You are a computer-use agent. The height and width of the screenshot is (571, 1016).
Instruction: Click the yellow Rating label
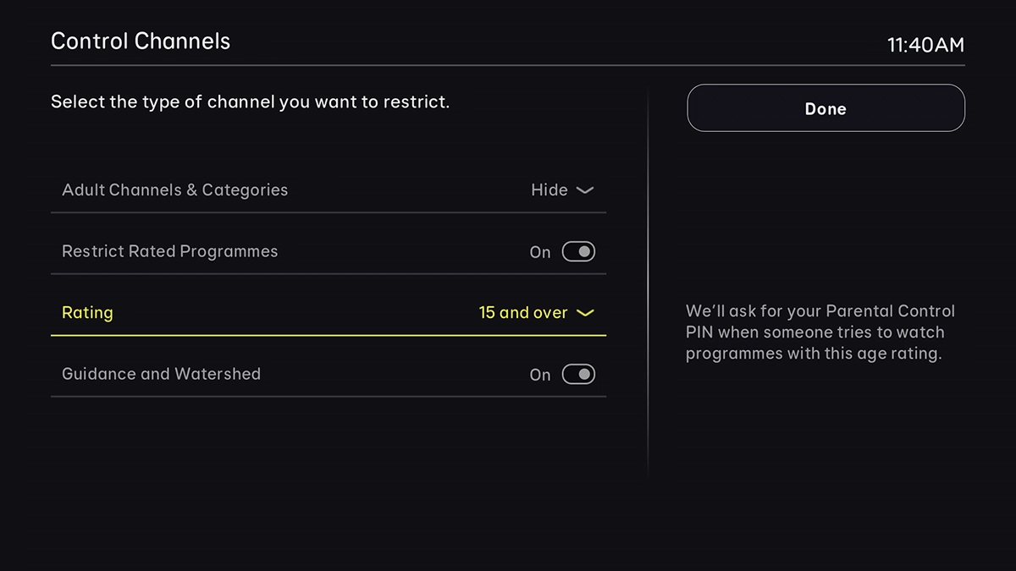(87, 313)
